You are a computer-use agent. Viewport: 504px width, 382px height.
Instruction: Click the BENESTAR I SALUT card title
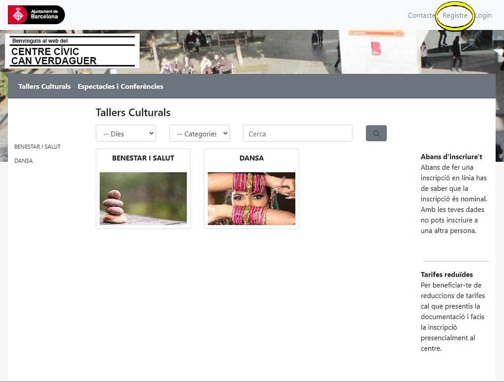143,158
